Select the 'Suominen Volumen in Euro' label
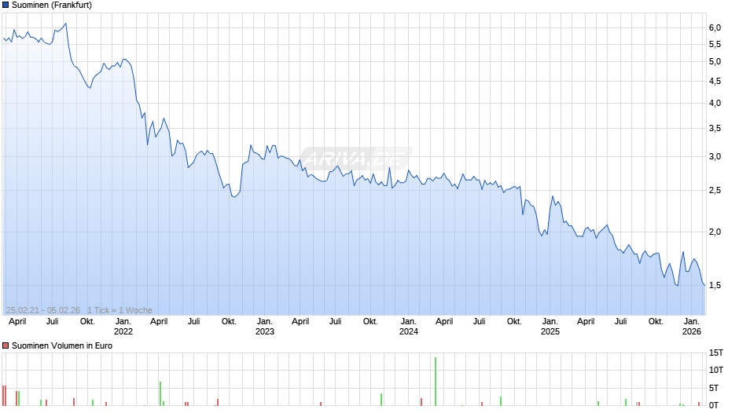739x413 pixels. pos(62,345)
